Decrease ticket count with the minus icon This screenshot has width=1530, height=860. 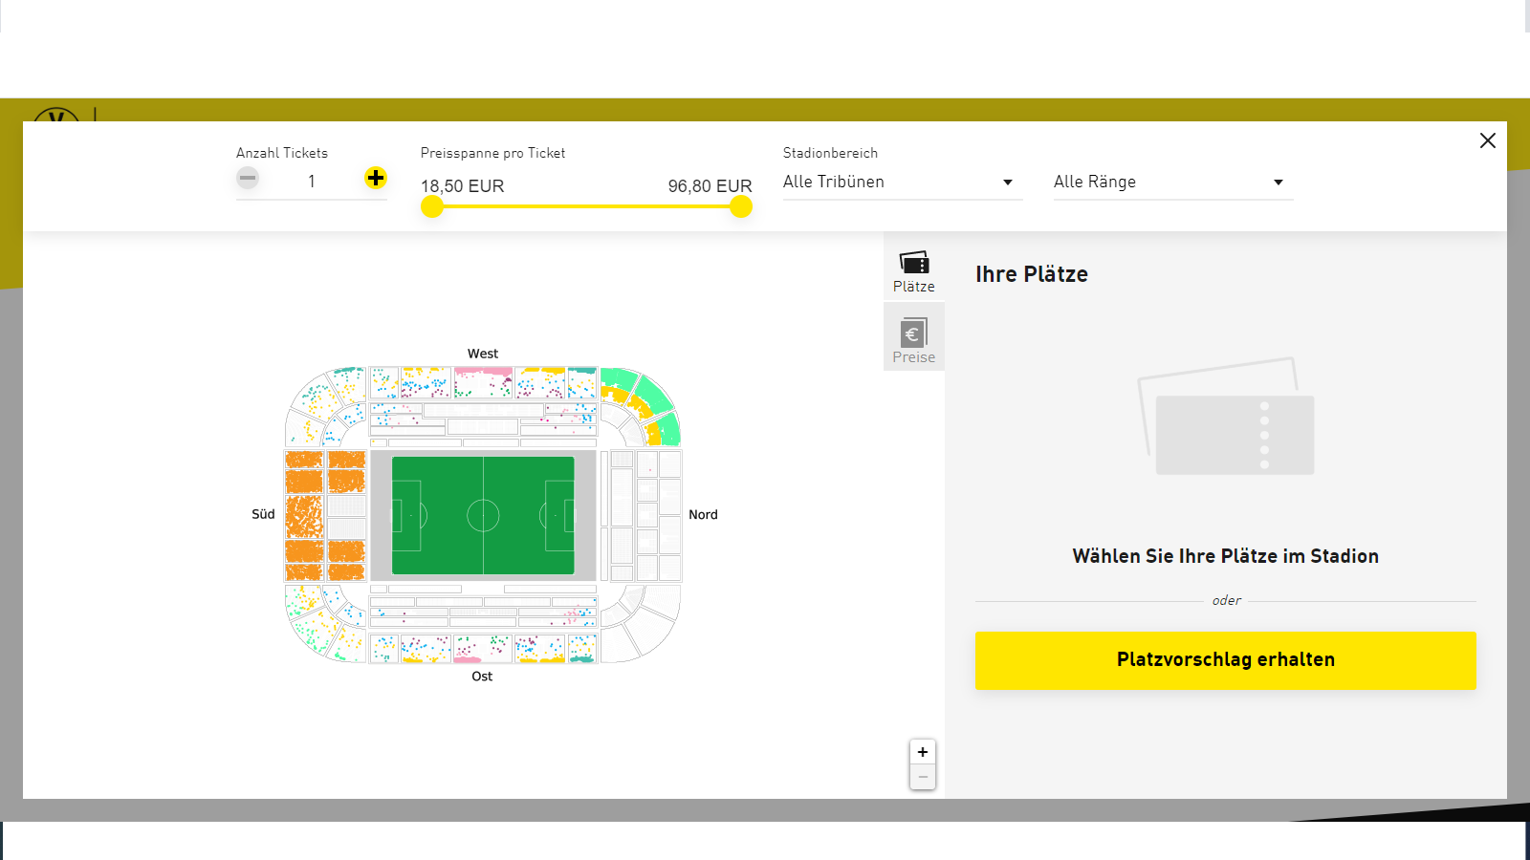(248, 178)
